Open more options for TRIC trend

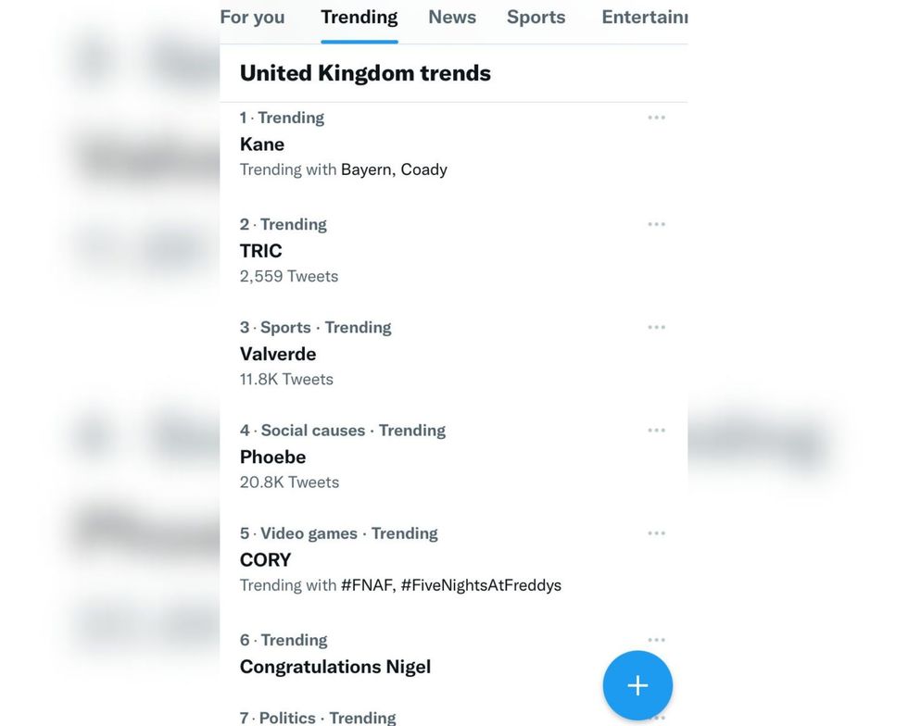[656, 224]
